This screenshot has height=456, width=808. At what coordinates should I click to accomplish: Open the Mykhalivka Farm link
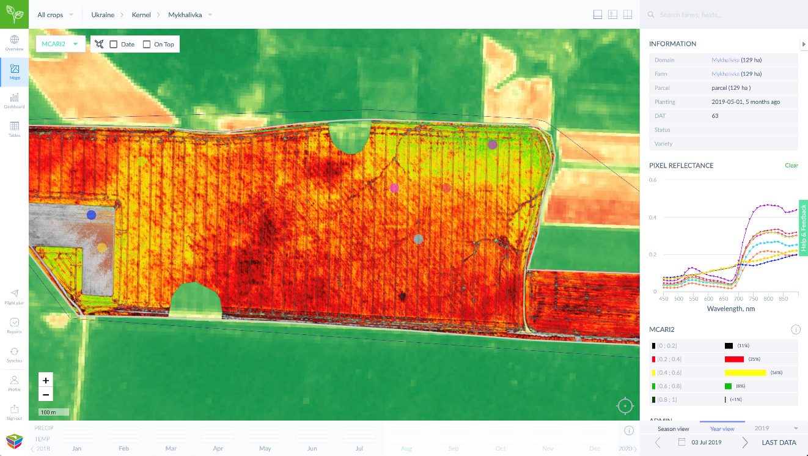[725, 74]
